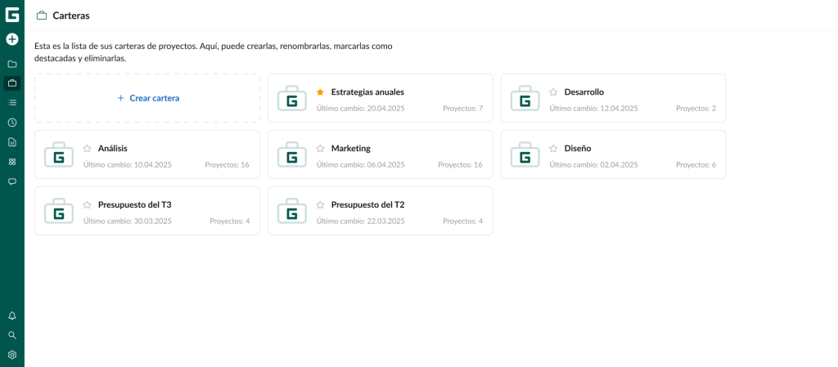Viewport: 838px width, 367px height.
Task: Open the four-squares grid icon in the sidebar
Action: (x=11, y=162)
